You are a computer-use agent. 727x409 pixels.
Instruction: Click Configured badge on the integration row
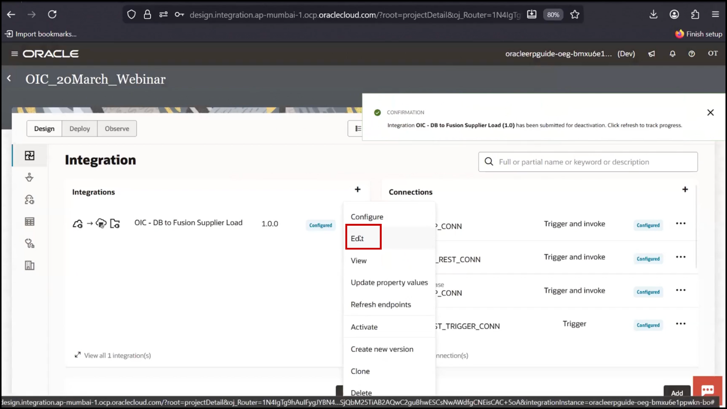click(320, 225)
